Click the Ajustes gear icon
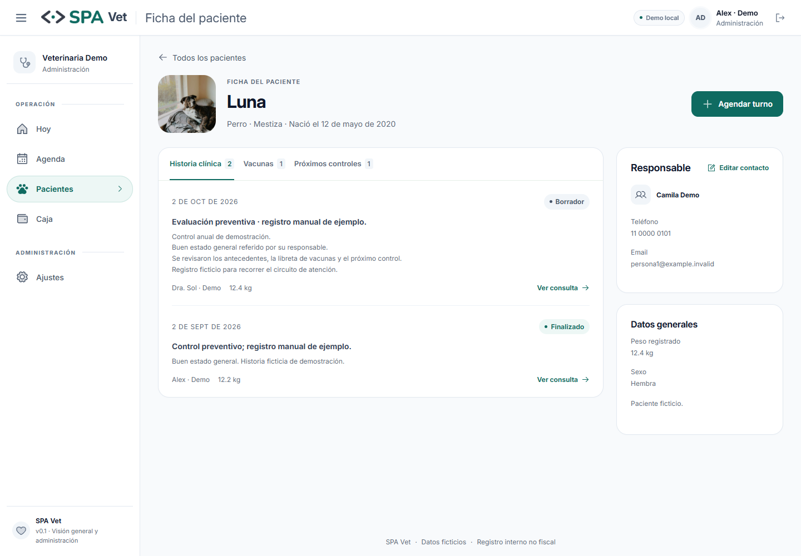This screenshot has height=556, width=801. click(x=22, y=277)
